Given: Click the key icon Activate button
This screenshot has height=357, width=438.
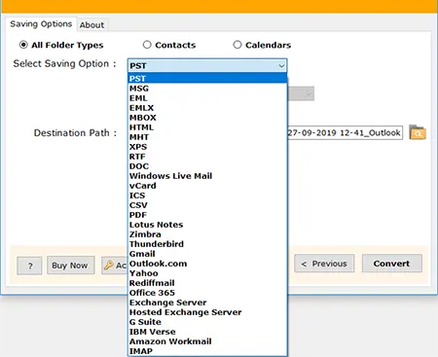Looking at the screenshot, I should (x=115, y=266).
